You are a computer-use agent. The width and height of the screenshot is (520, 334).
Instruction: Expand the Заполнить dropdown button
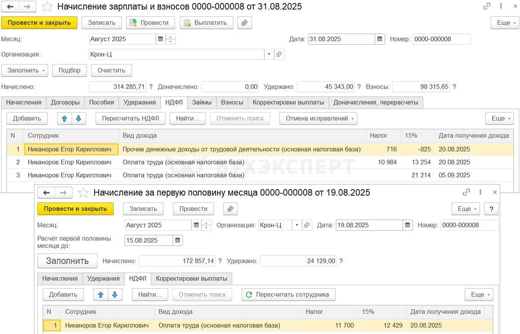[x=24, y=70]
